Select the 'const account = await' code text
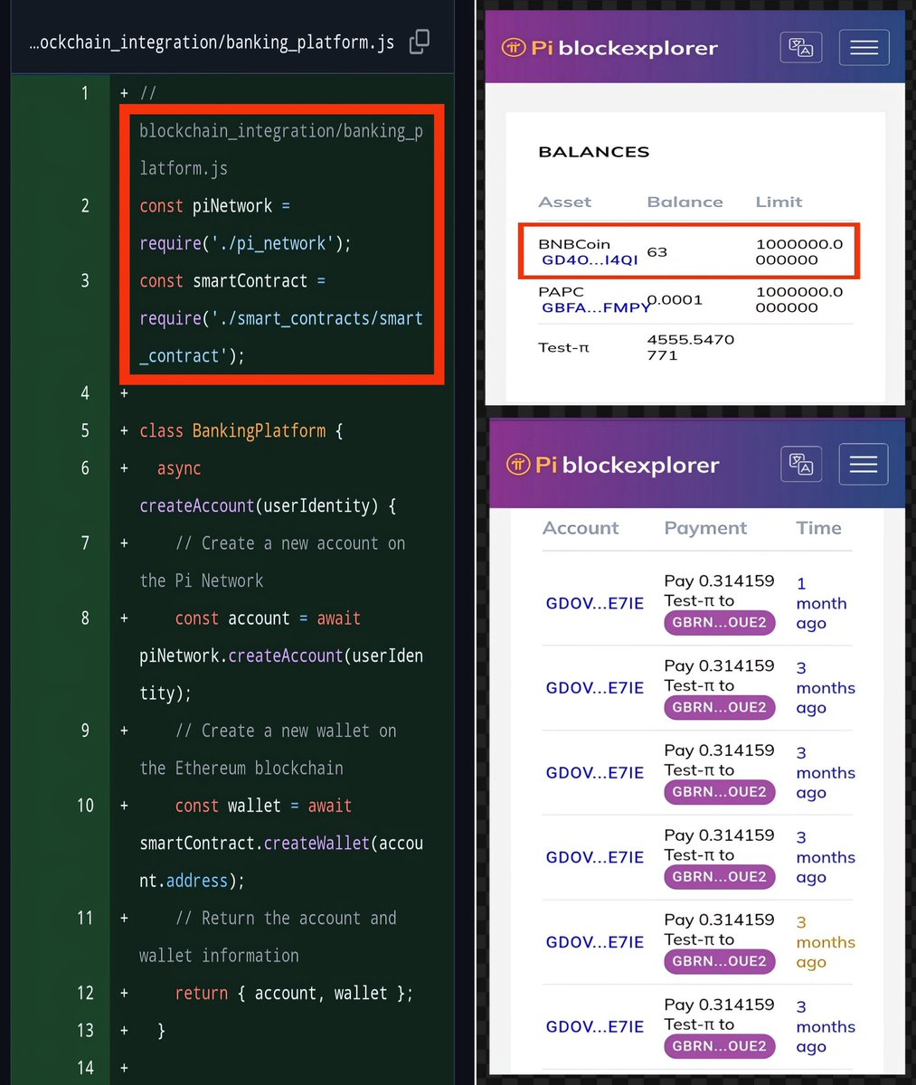This screenshot has height=1085, width=916. click(268, 618)
